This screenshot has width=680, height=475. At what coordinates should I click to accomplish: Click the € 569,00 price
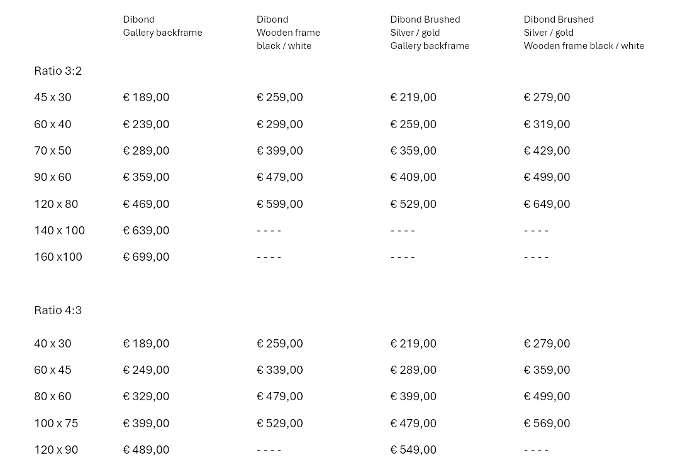[x=547, y=423]
